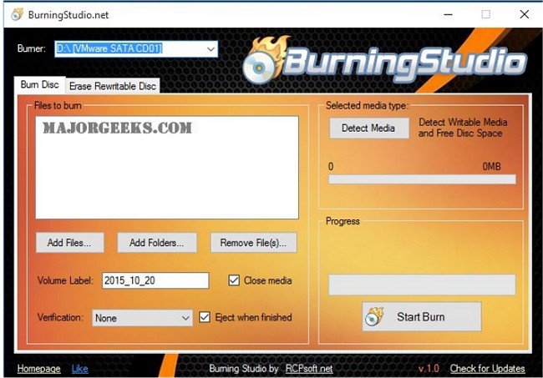Viewport: 543px width, 378px height.
Task: Close the BurningStudio.net window
Action: coord(525,14)
